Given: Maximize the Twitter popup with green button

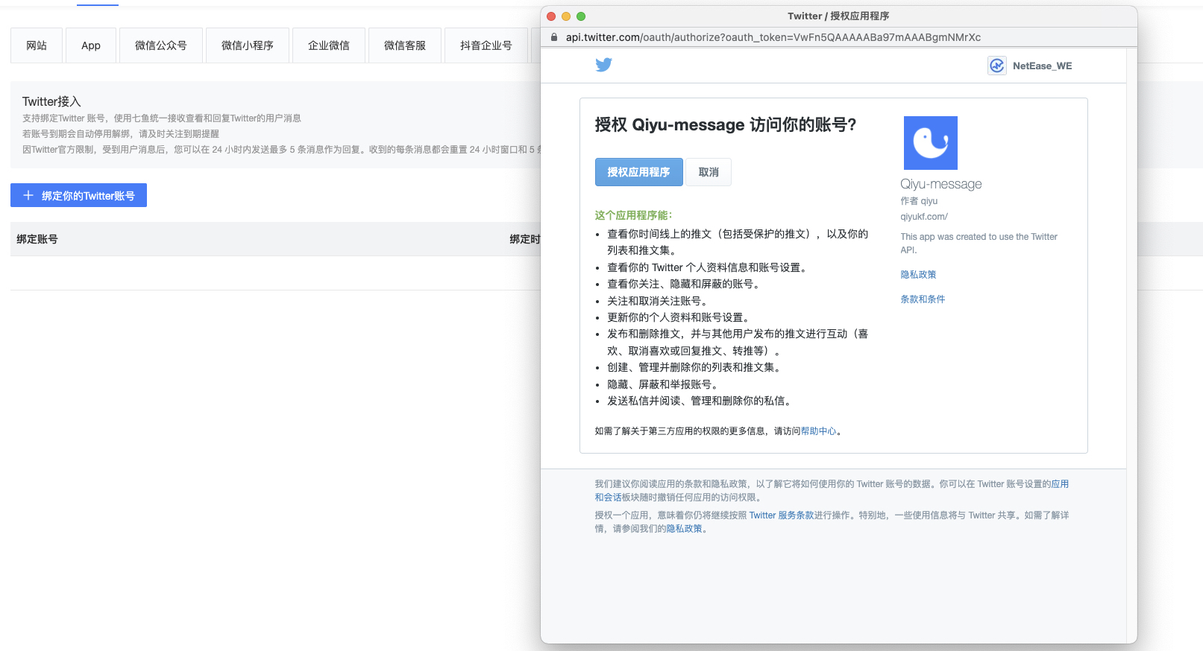Looking at the screenshot, I should [581, 16].
